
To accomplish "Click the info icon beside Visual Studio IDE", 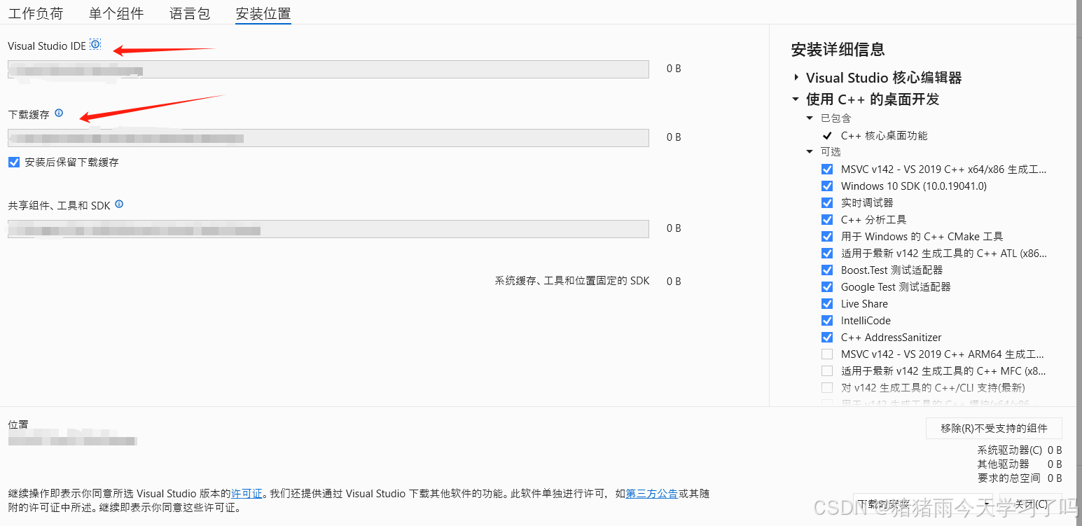I will pyautogui.click(x=95, y=45).
